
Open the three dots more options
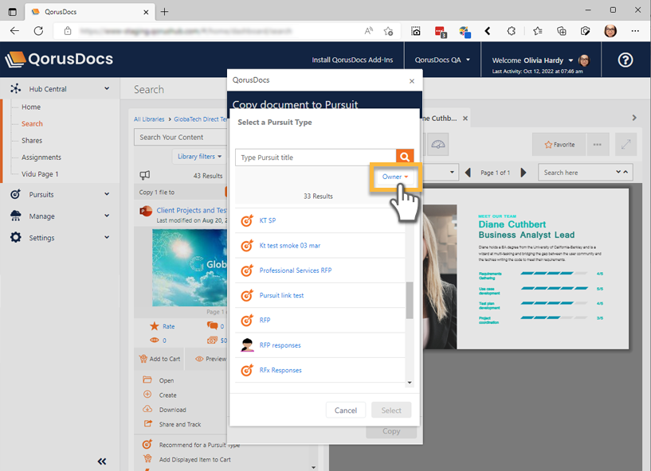(x=598, y=145)
